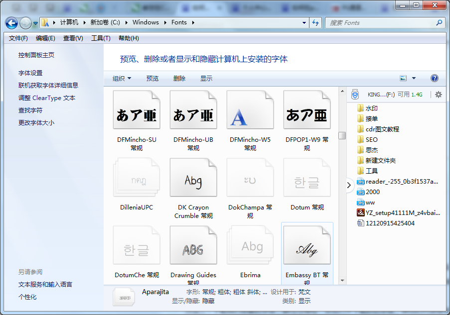Select the reader_-255_0b3f1537a JPG file
Viewport: 450px width, 315px height.
[398, 182]
